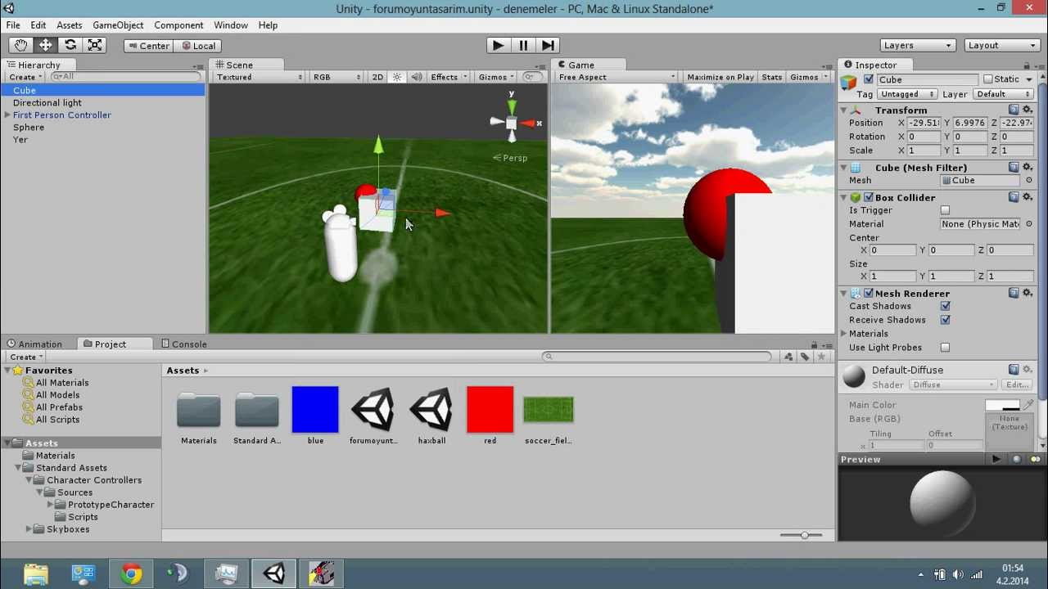The image size is (1048, 589).
Task: Toggle scene audio speaker icon
Action: (x=416, y=77)
